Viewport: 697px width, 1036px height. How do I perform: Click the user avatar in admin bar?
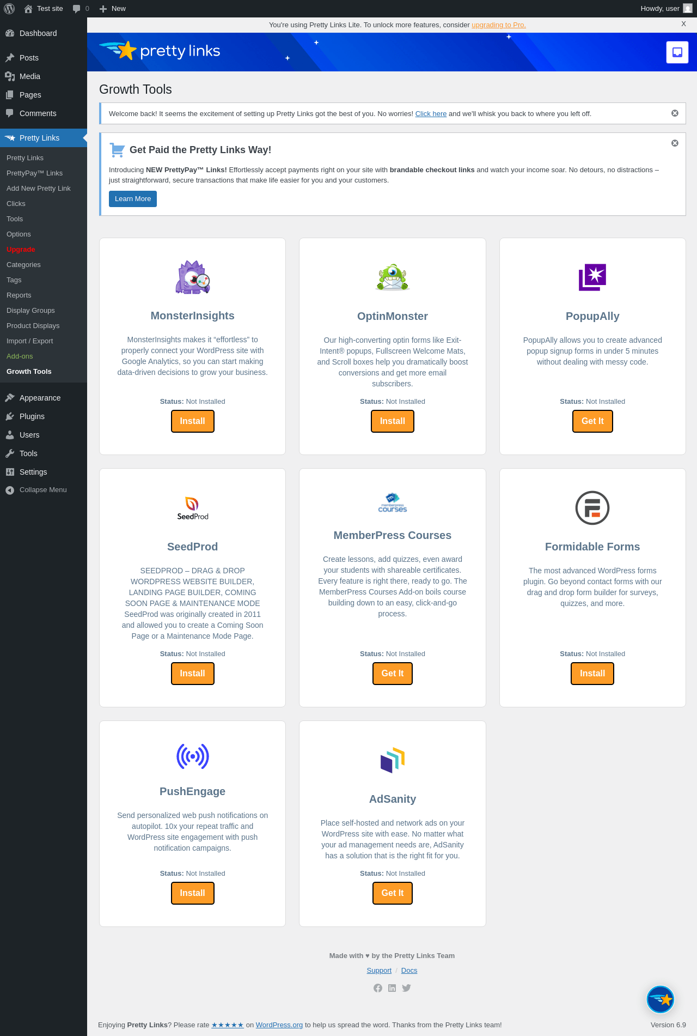pyautogui.click(x=688, y=9)
